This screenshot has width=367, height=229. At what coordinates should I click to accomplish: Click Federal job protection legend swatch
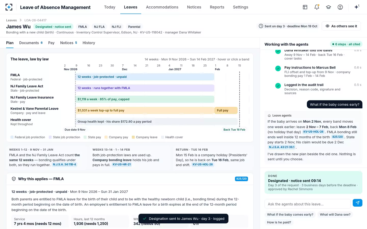(12, 137)
